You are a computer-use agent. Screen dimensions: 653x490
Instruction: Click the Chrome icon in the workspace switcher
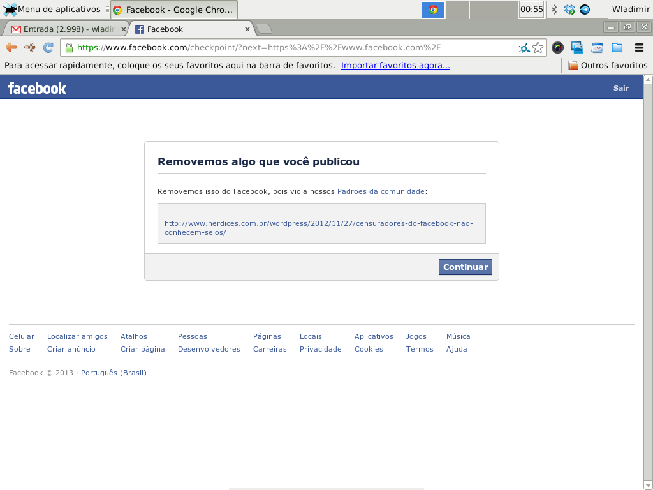[433, 10]
